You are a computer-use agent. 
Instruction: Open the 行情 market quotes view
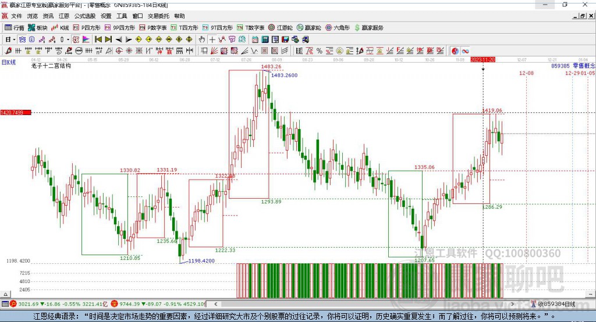tap(14, 28)
